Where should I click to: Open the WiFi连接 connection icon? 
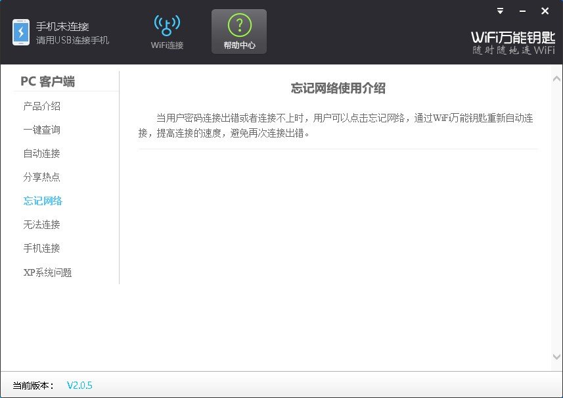tap(167, 30)
